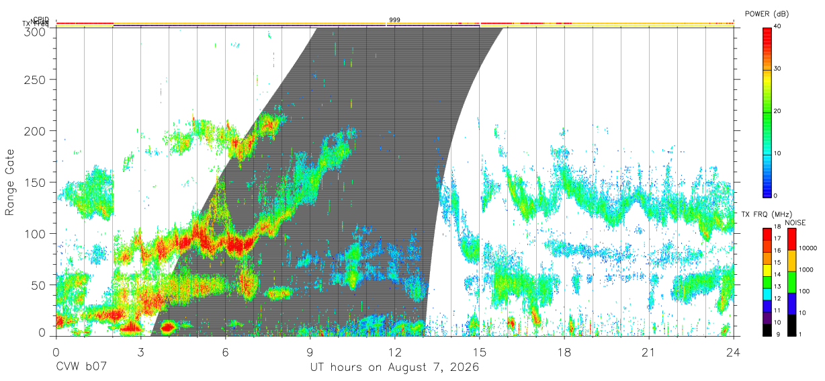Click the NOISE color bar
825x381 pixels.
point(791,282)
